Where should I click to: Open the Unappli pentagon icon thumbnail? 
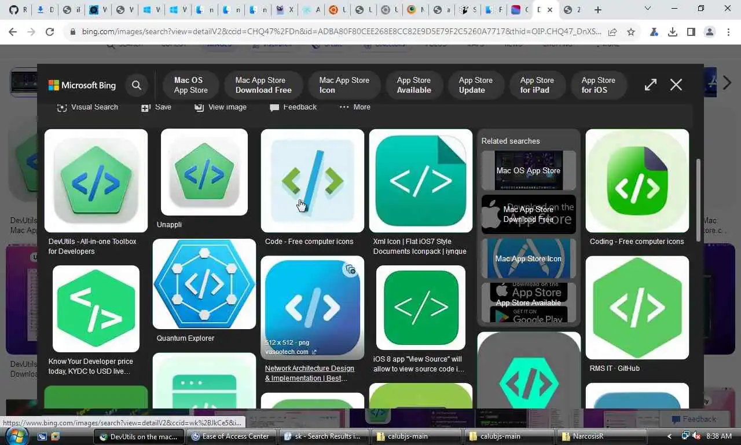(204, 172)
